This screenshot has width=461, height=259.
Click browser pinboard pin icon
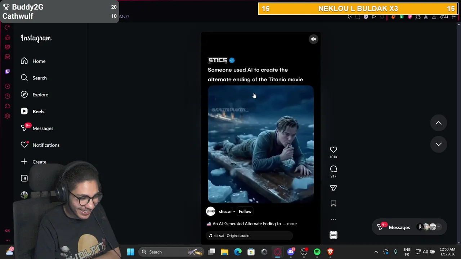click(350, 17)
